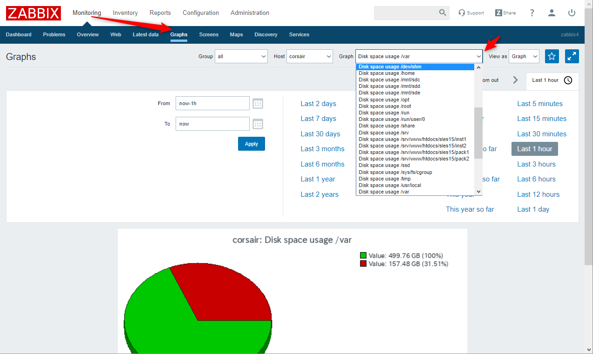Viewport: 593px width, 354px height.
Task: Open the Services tab
Action: [x=299, y=34]
